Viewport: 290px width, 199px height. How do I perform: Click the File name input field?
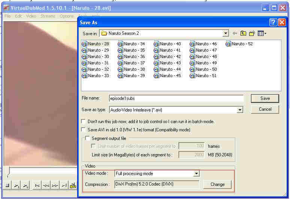coord(176,98)
